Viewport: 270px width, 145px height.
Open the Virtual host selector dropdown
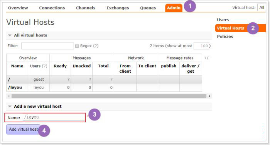click(x=262, y=8)
